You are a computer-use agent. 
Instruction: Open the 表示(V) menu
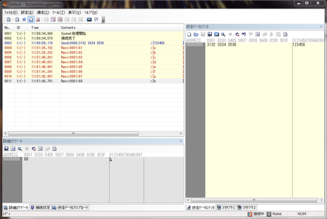click(74, 13)
